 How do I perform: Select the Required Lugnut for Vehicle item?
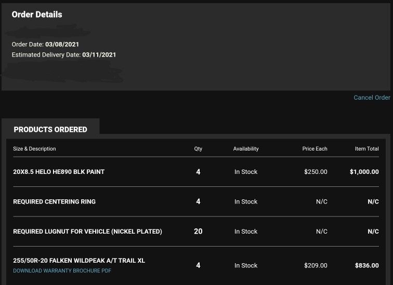coord(87,232)
